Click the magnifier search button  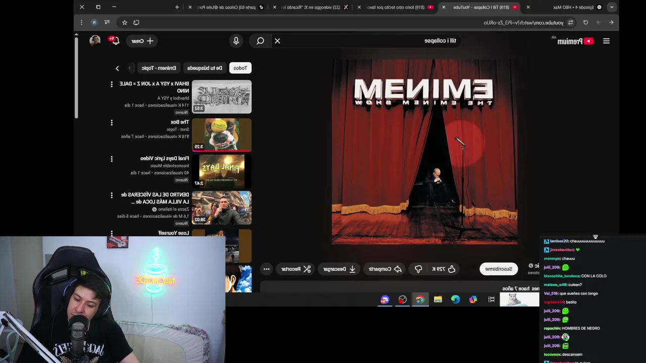[260, 41]
